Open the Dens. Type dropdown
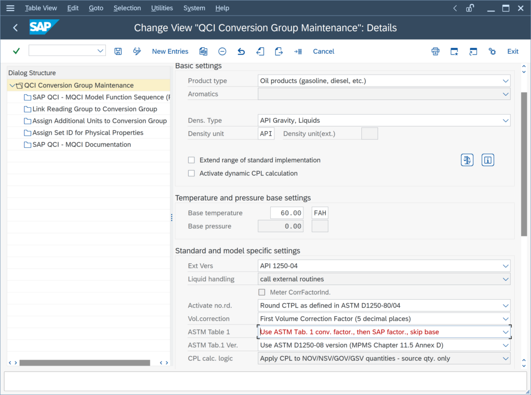 506,120
